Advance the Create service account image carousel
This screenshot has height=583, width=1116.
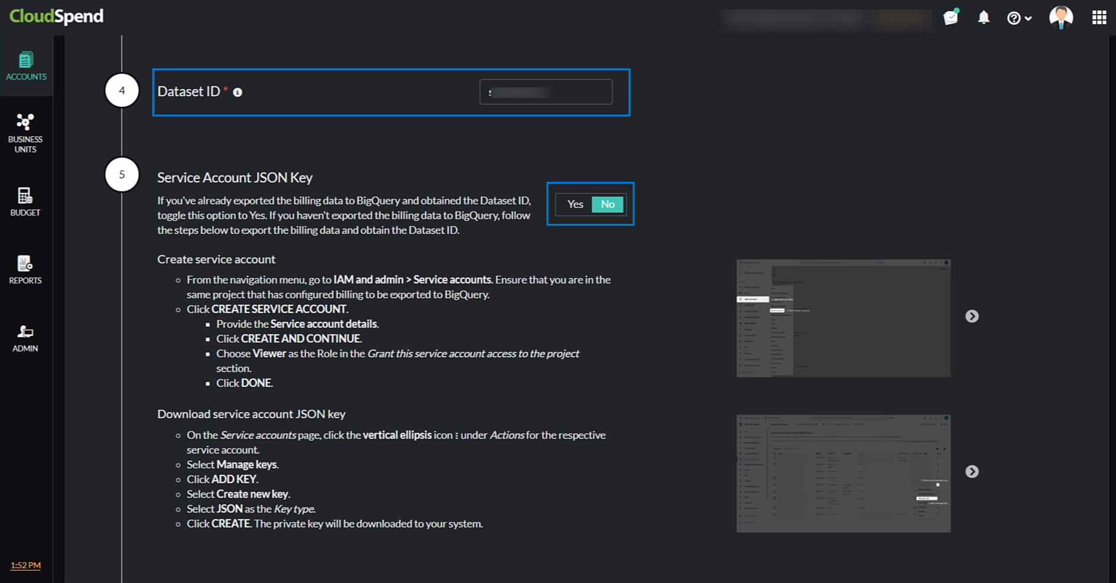[972, 316]
